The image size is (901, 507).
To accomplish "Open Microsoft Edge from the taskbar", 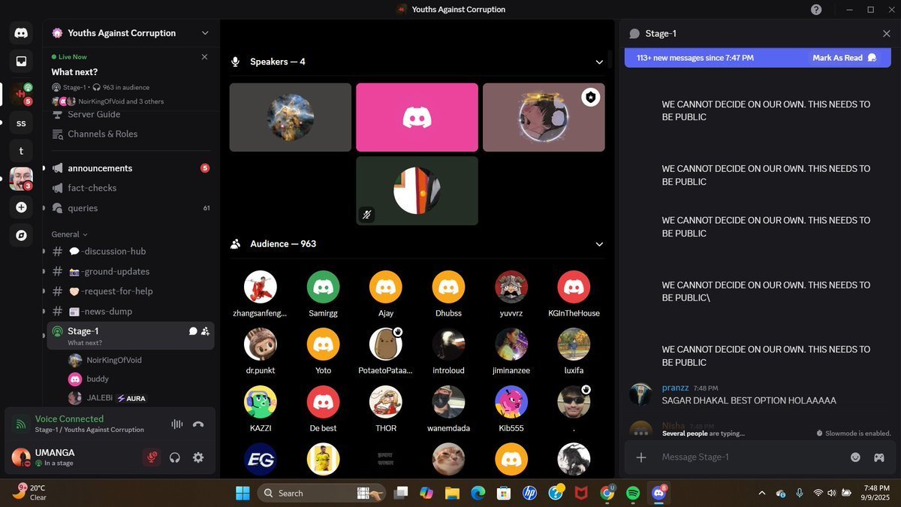I will pos(478,493).
